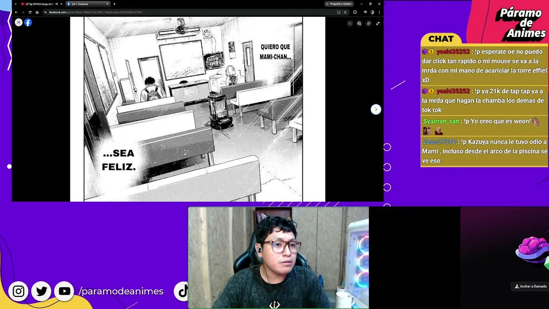549x309 pixels.
Task: Close the Facebook browser tab
Action: coord(107,4)
